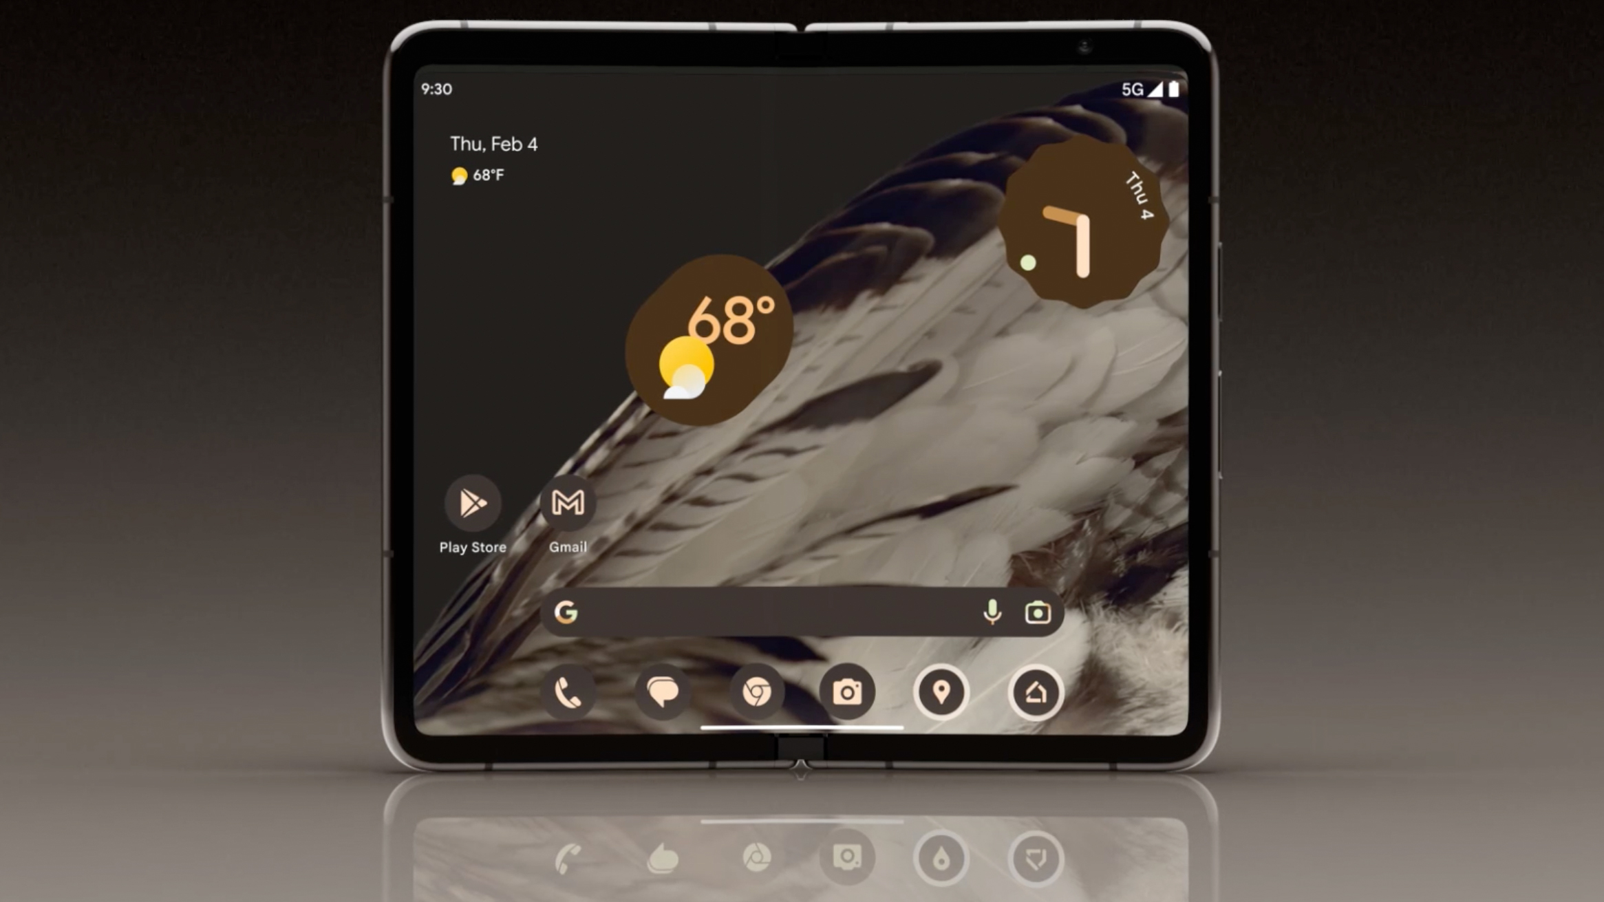Viewport: 1604px width, 902px height.
Task: Expand the Google search bar widget
Action: tap(801, 612)
